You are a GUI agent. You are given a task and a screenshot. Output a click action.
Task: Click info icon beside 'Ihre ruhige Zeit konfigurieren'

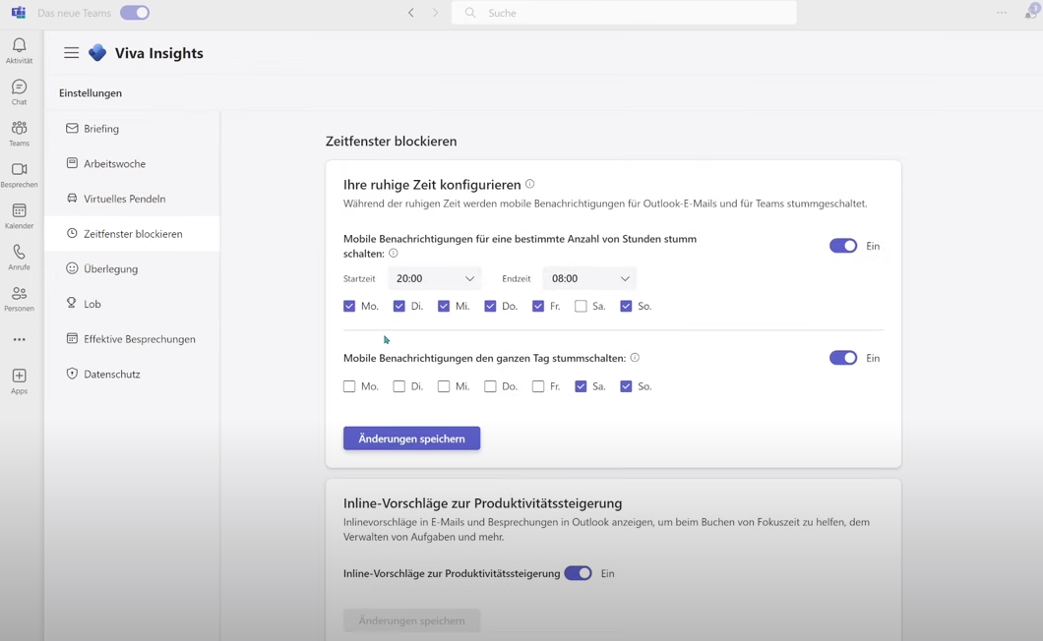click(529, 184)
